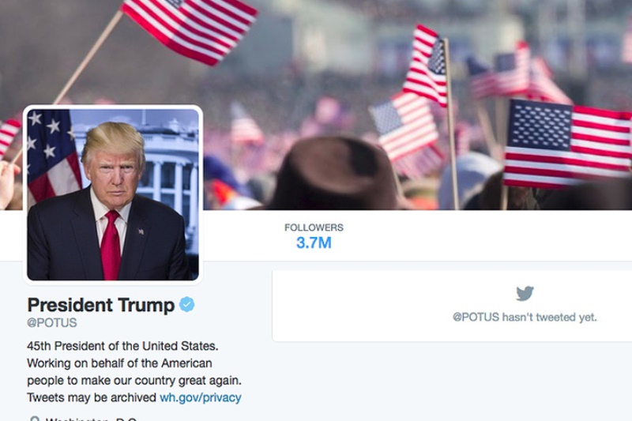Click the "Working on behalf of the American" line

coord(119,363)
